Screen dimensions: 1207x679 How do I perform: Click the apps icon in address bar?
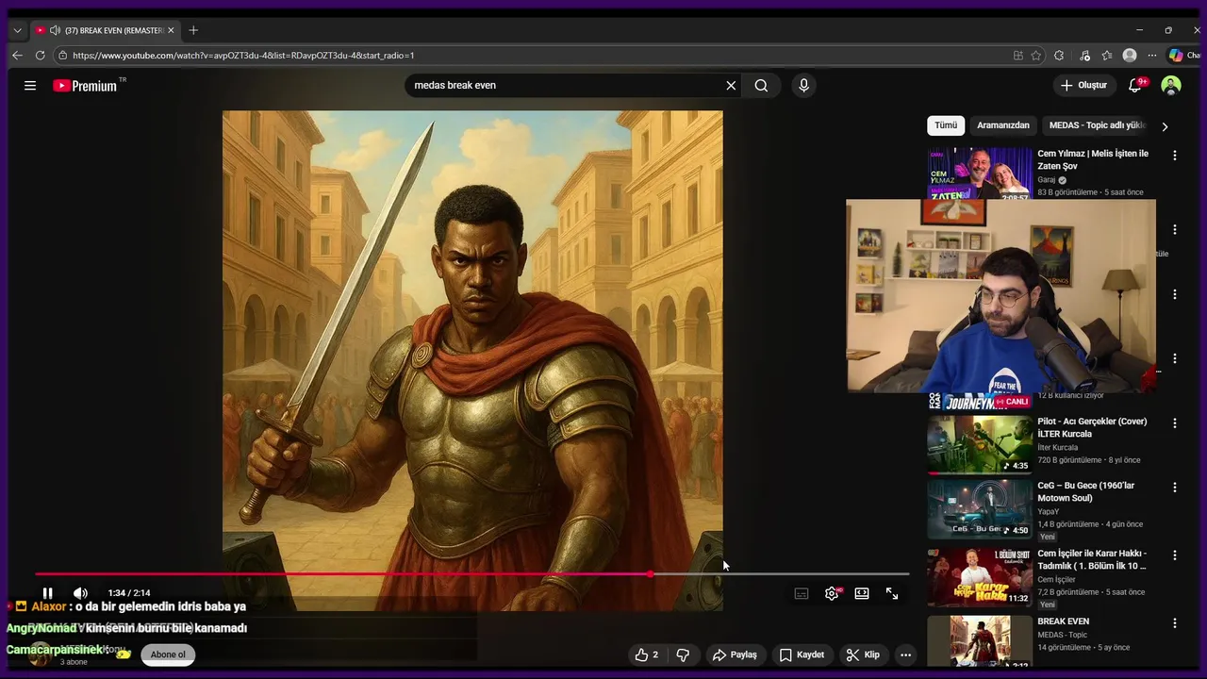point(1018,56)
